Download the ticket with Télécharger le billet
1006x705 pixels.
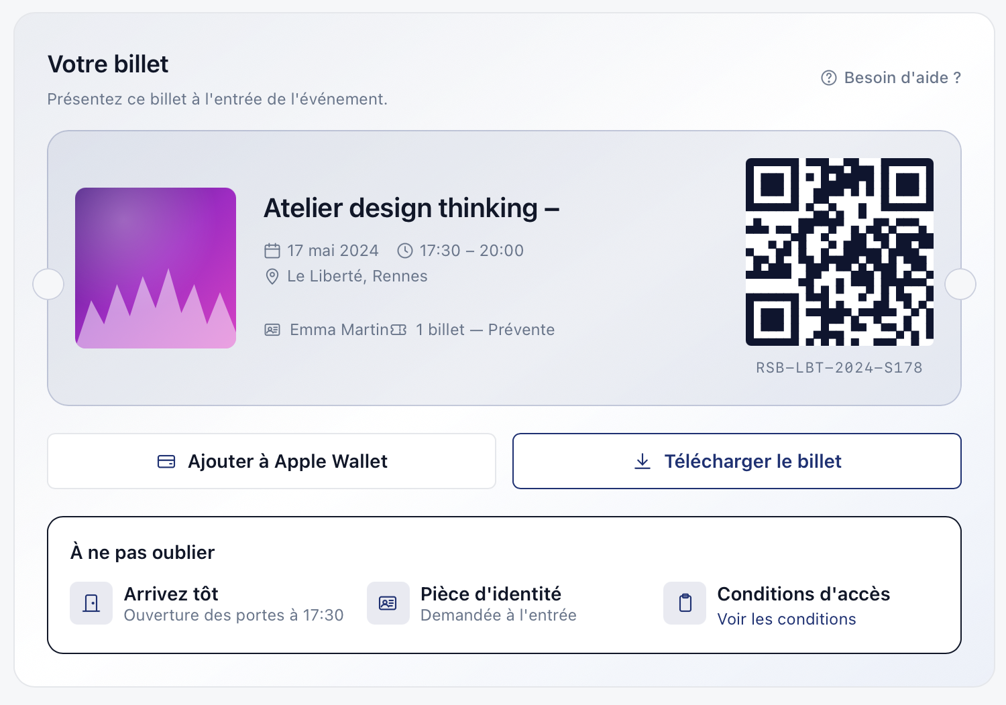[737, 461]
